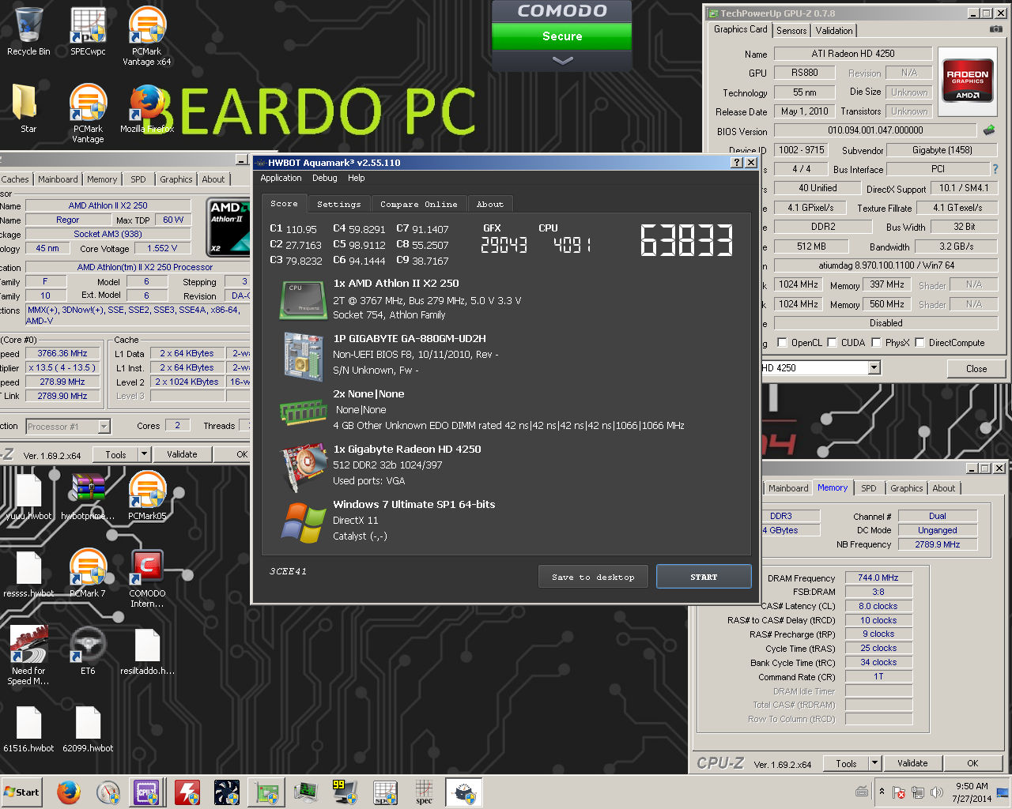Open the GPU selection dropdown in GPU-Z
The height and width of the screenshot is (809, 1012).
tap(874, 368)
